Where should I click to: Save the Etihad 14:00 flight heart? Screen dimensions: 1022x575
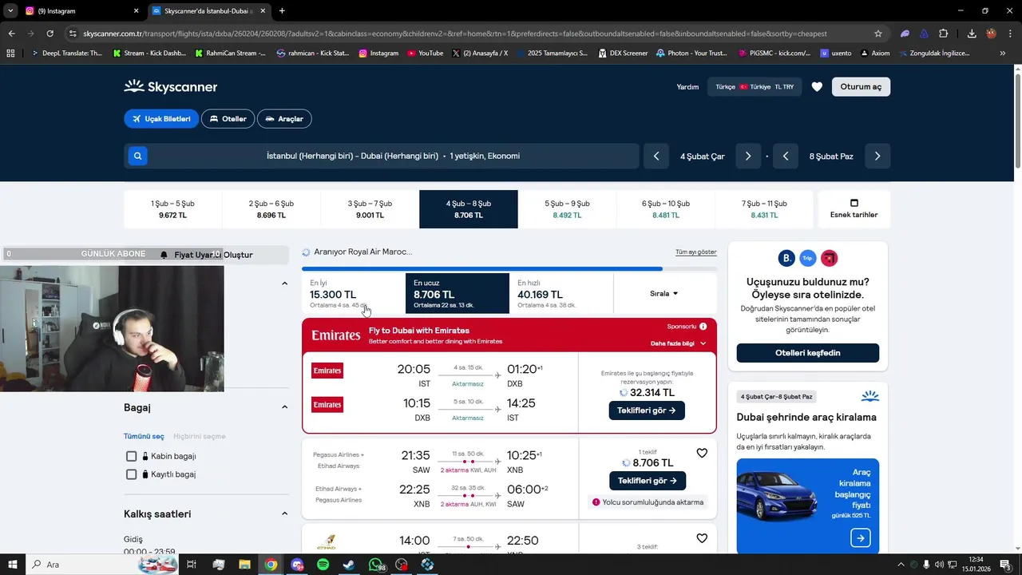702,538
